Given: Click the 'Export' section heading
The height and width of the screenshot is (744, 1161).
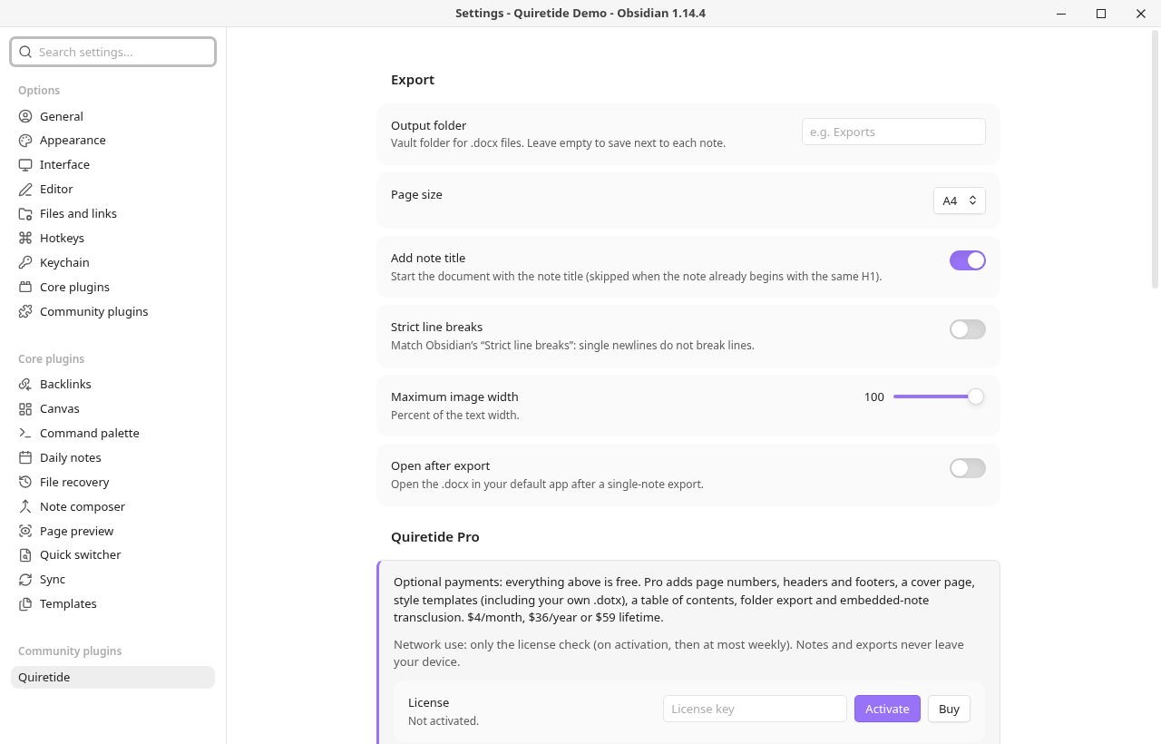Looking at the screenshot, I should tap(413, 80).
